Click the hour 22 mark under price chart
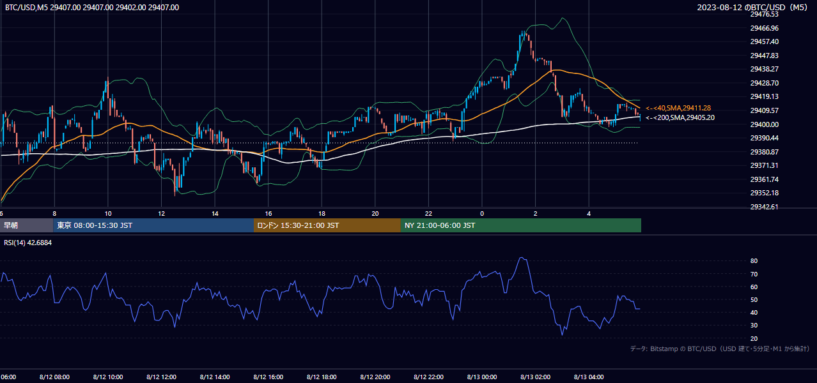 pyautogui.click(x=428, y=213)
